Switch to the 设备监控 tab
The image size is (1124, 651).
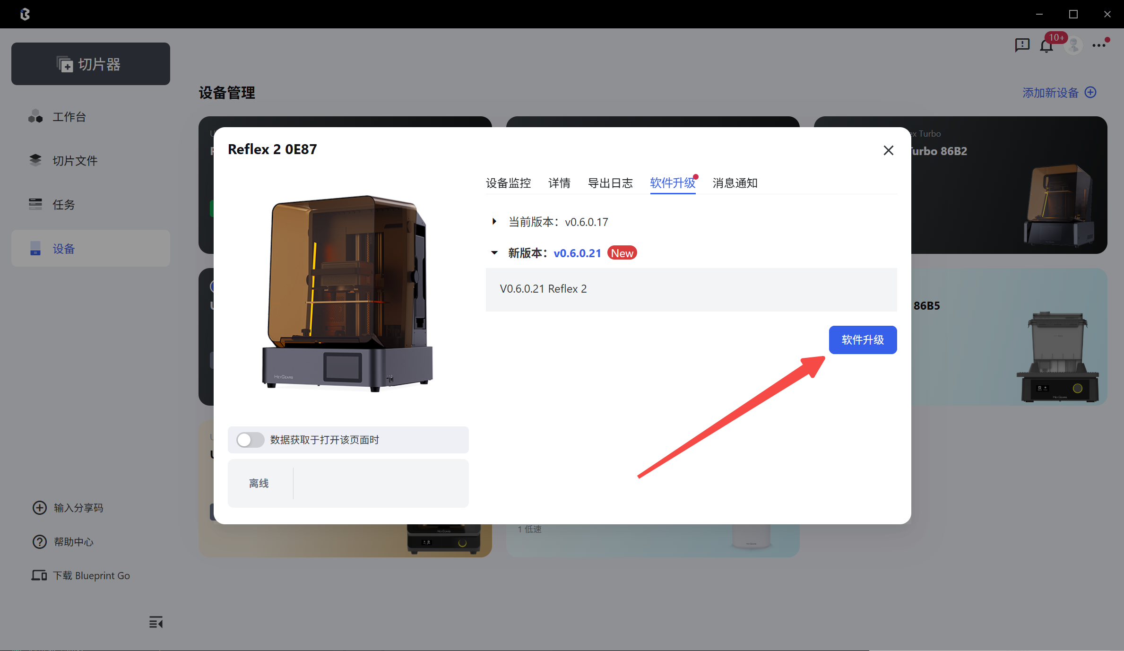[509, 183]
